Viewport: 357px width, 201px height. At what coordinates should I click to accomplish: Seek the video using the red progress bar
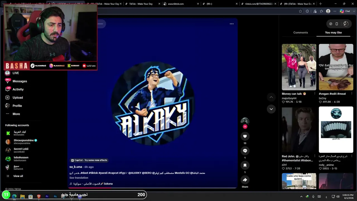tap(152, 188)
